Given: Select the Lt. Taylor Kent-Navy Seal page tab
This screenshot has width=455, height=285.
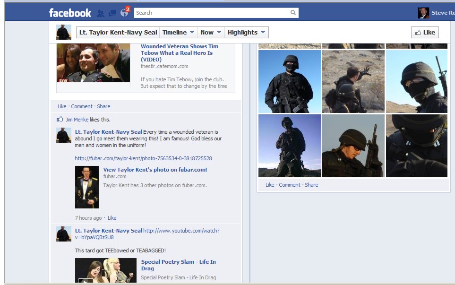Looking at the screenshot, I should click(118, 33).
